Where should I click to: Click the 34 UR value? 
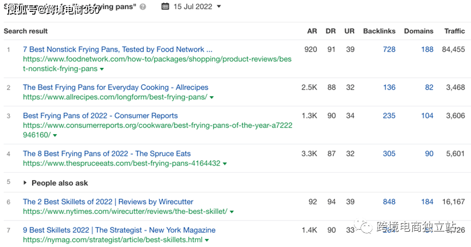(350, 116)
